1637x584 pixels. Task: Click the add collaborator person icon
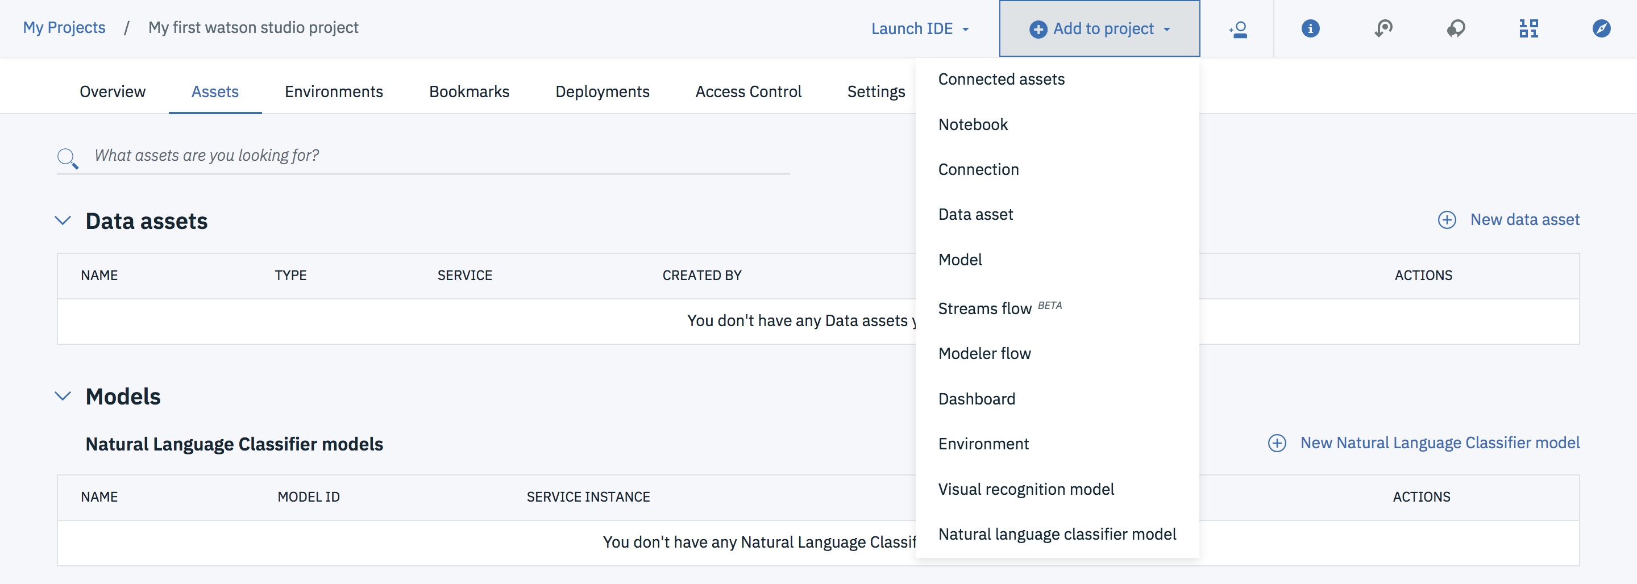coord(1238,29)
